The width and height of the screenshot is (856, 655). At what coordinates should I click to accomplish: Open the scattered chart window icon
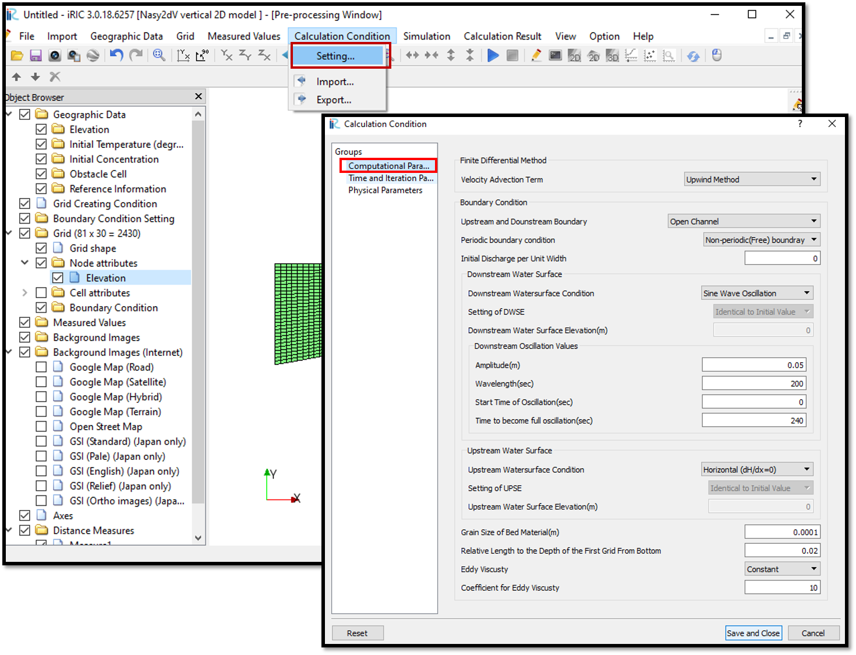[650, 56]
